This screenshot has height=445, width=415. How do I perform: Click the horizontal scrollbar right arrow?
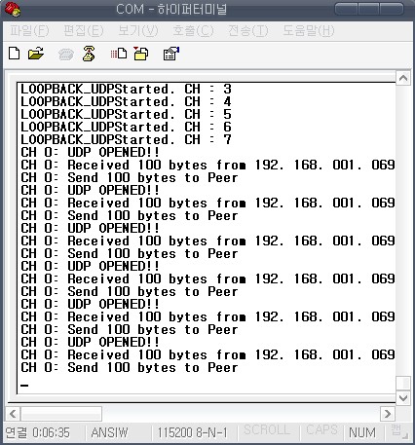tap(388, 414)
